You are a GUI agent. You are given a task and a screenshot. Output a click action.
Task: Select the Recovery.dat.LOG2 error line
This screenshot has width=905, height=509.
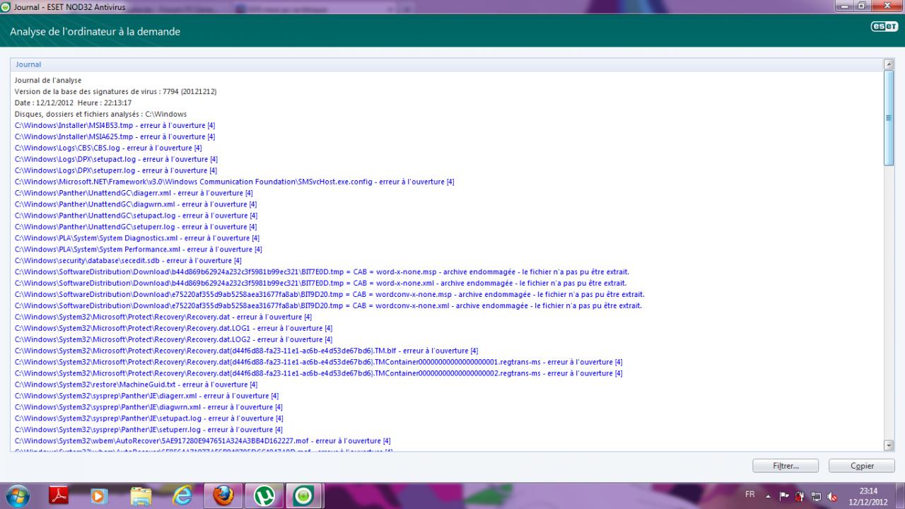tap(174, 340)
